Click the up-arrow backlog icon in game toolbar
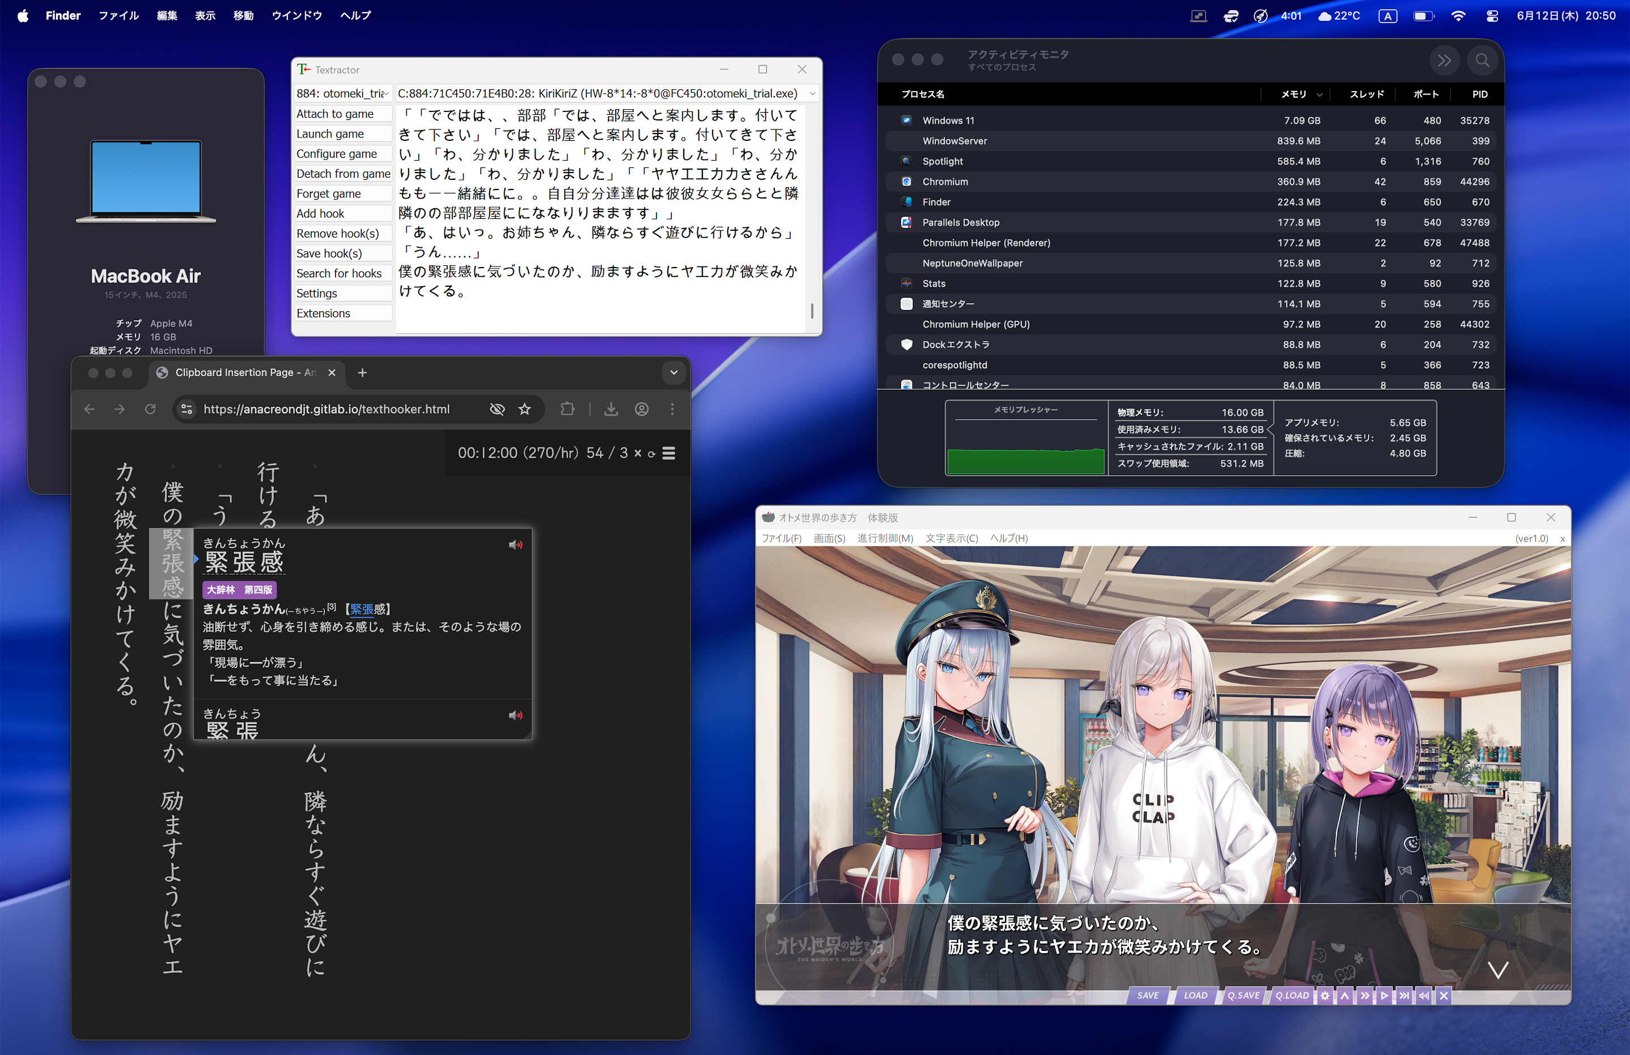 click(1344, 996)
